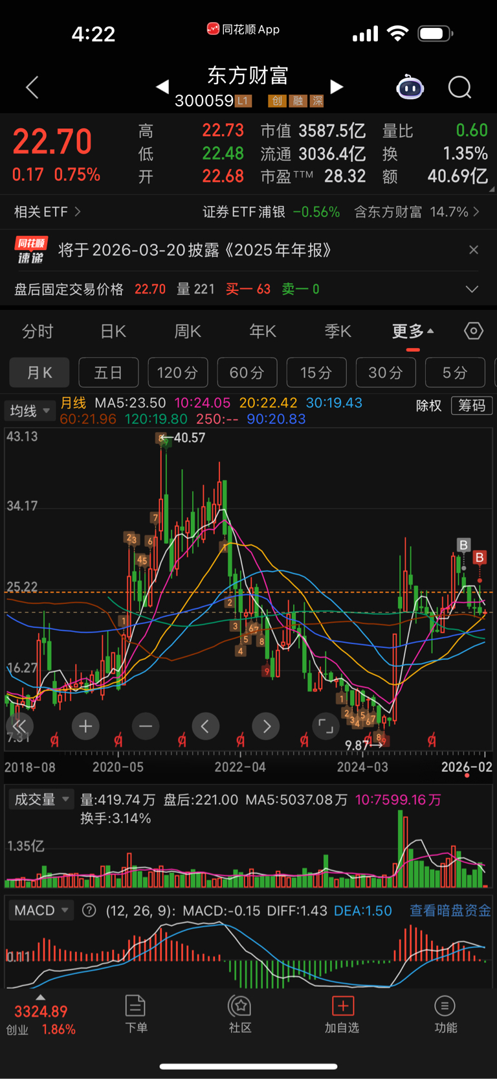The height and width of the screenshot is (1079, 497).
Task: Tap the 2026-02 date axis label
Action: pyautogui.click(x=467, y=767)
